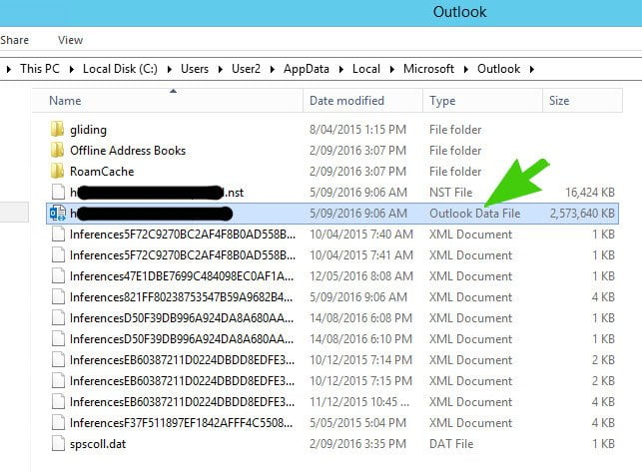Expand arrow after User2 breadcrumb
This screenshot has width=642, height=472.
point(272,69)
